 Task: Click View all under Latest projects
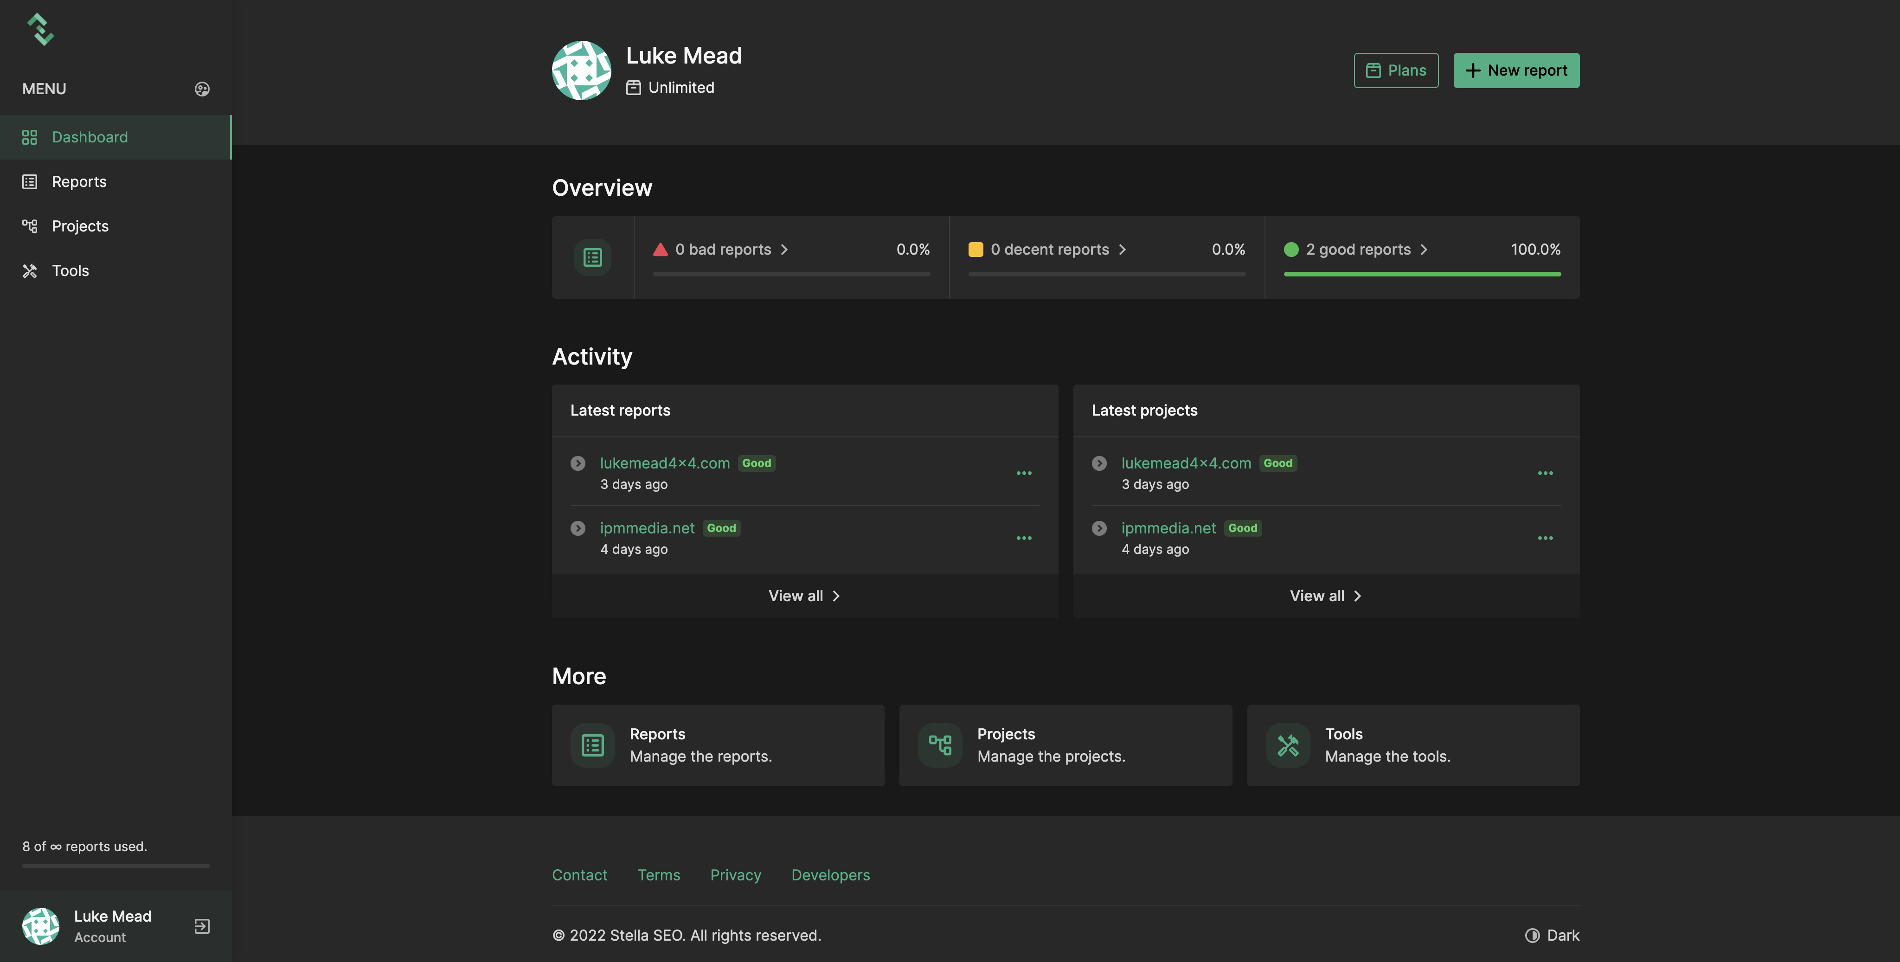[x=1325, y=596]
